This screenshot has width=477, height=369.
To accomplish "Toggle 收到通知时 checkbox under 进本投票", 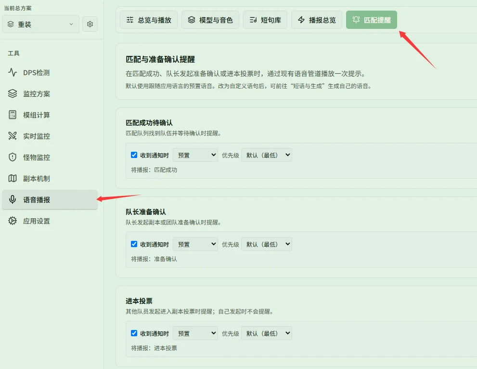I will tap(134, 333).
